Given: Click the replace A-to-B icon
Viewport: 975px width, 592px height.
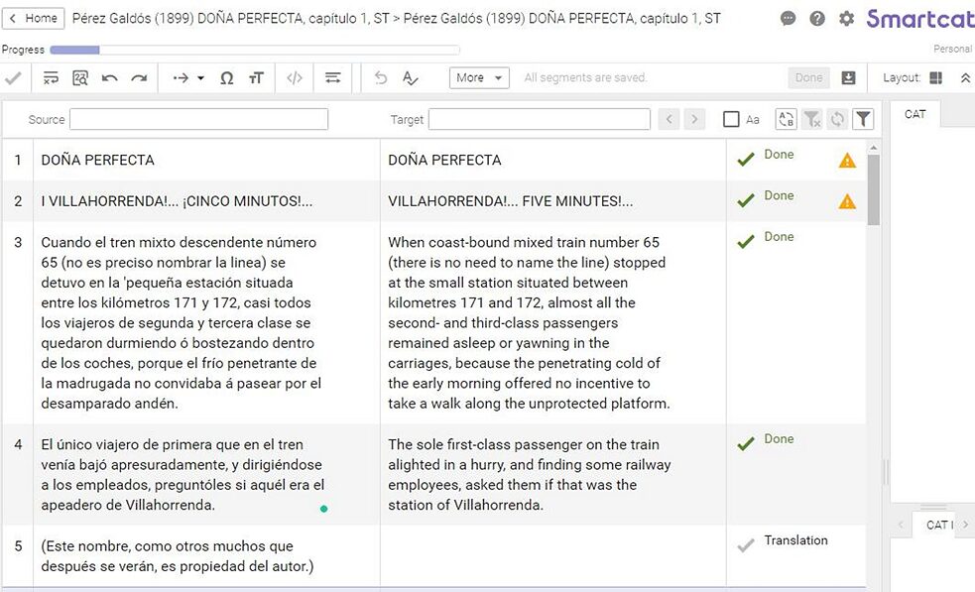Looking at the screenshot, I should click(x=786, y=120).
